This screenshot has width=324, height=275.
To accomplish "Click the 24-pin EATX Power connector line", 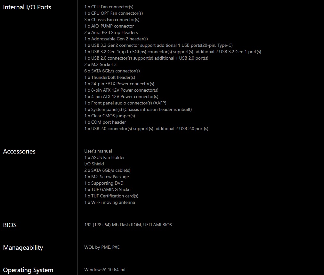I will point(119,84).
